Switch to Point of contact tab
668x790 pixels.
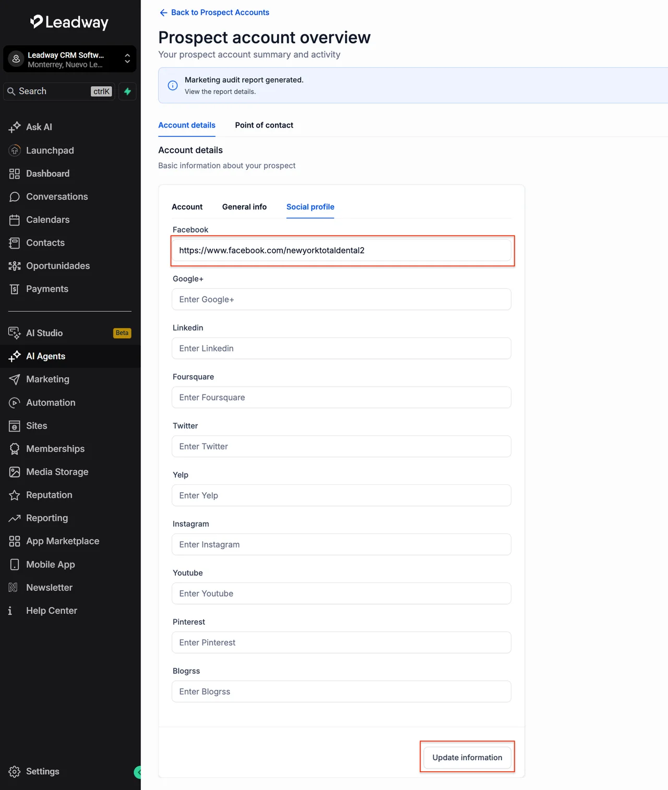pyautogui.click(x=264, y=125)
